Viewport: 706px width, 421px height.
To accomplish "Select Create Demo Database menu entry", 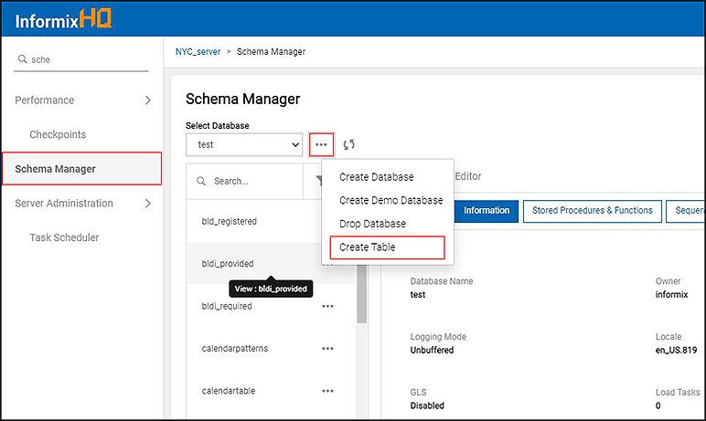I will coord(390,200).
